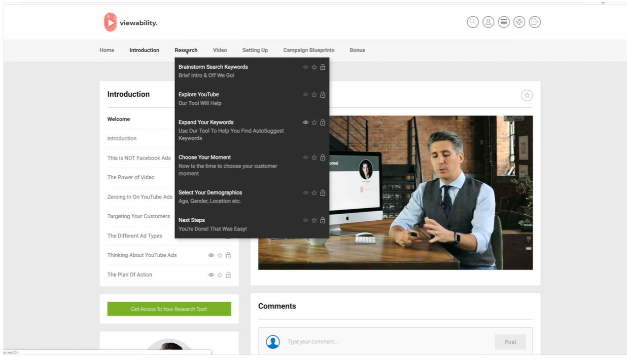The height and width of the screenshot is (359, 627).
Task: Click the viewability logo
Action: 130,22
